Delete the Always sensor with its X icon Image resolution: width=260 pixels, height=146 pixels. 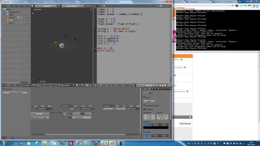tap(48, 114)
